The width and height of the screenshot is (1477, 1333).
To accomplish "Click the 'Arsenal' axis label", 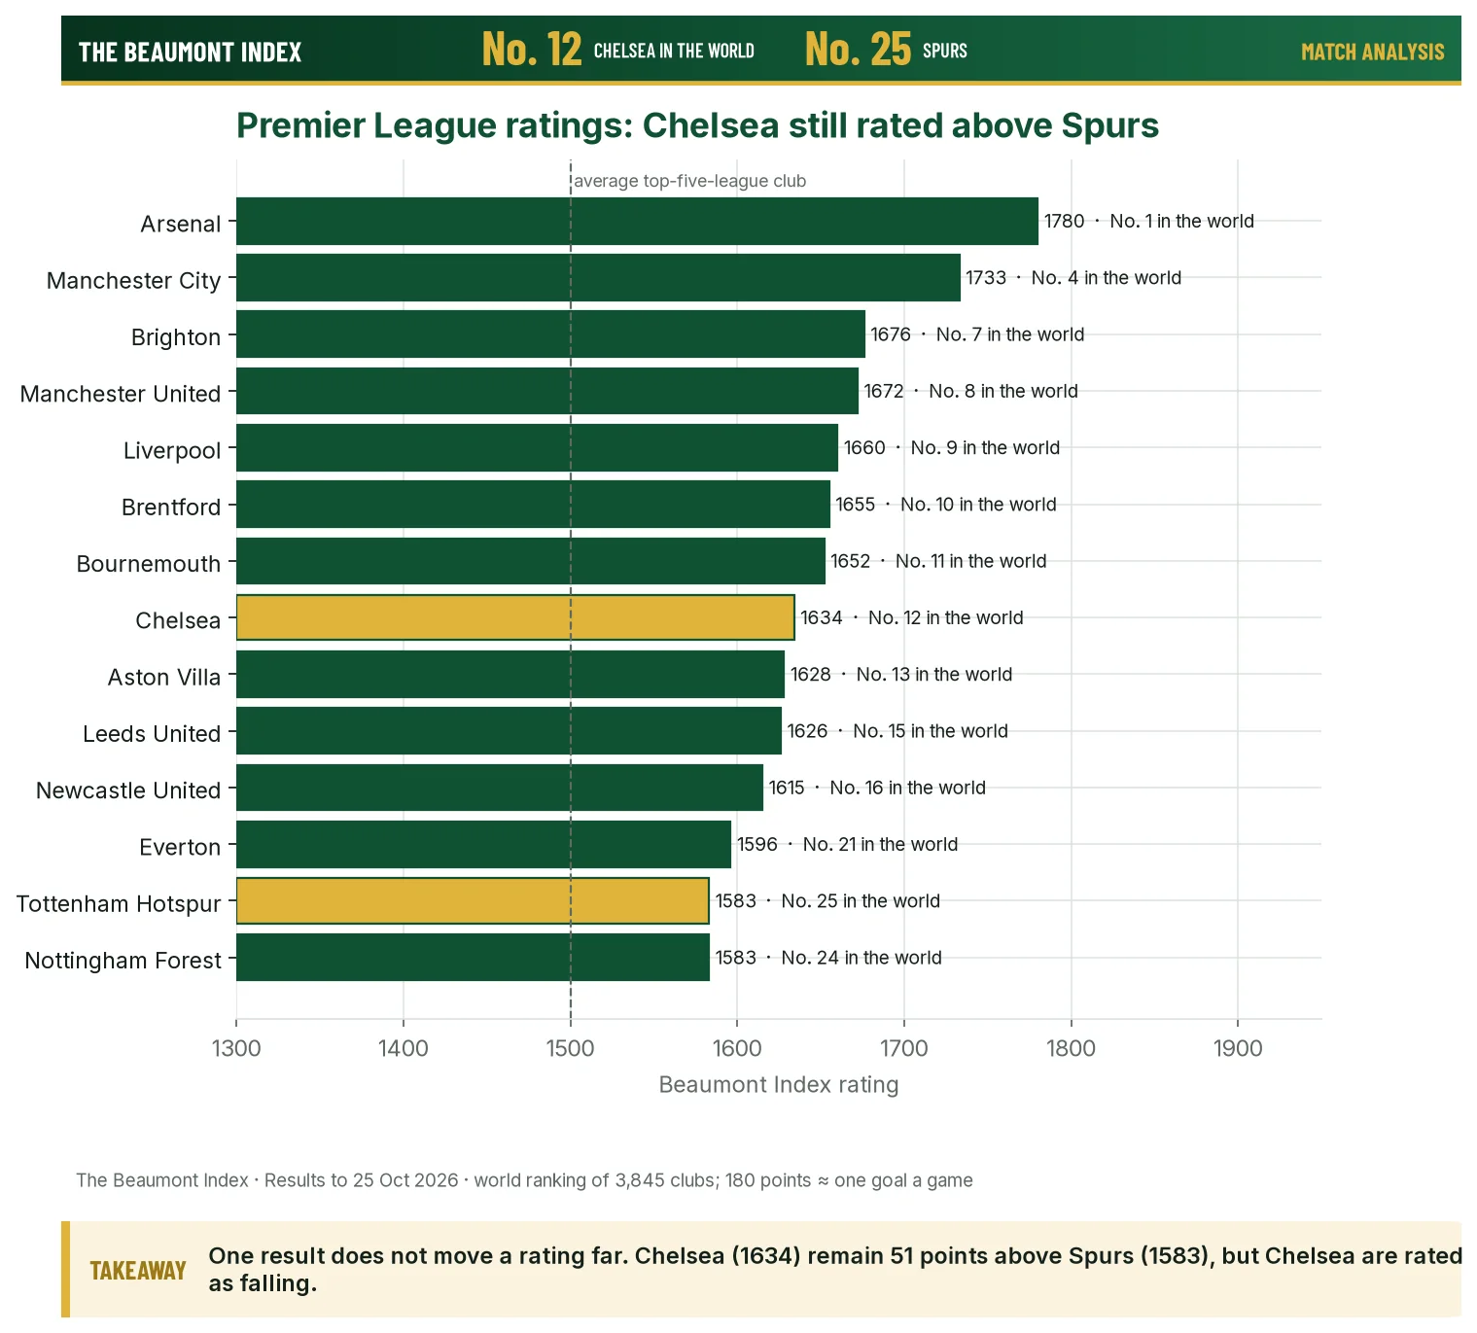I will (x=181, y=224).
